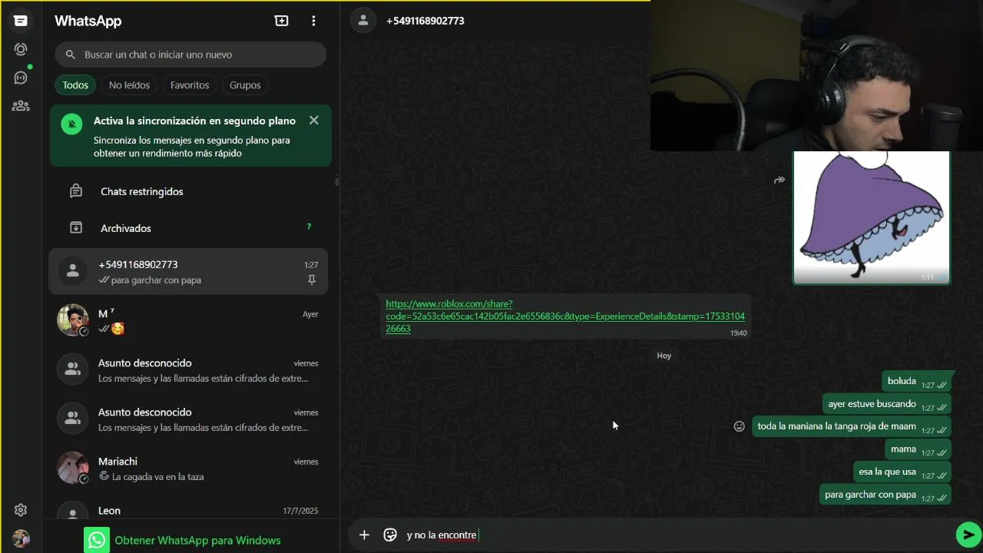983x553 pixels.
Task: Select the Todos filter tab
Action: [x=75, y=85]
